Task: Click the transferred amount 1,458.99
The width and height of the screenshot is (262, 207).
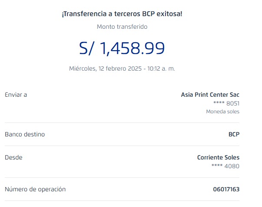Action: (x=132, y=48)
